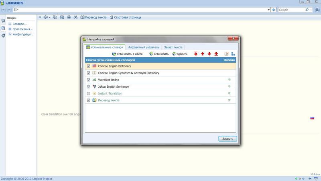Screen dimensions: 321x181
Task: Click the Google search magnifier icon
Action: point(307,10)
